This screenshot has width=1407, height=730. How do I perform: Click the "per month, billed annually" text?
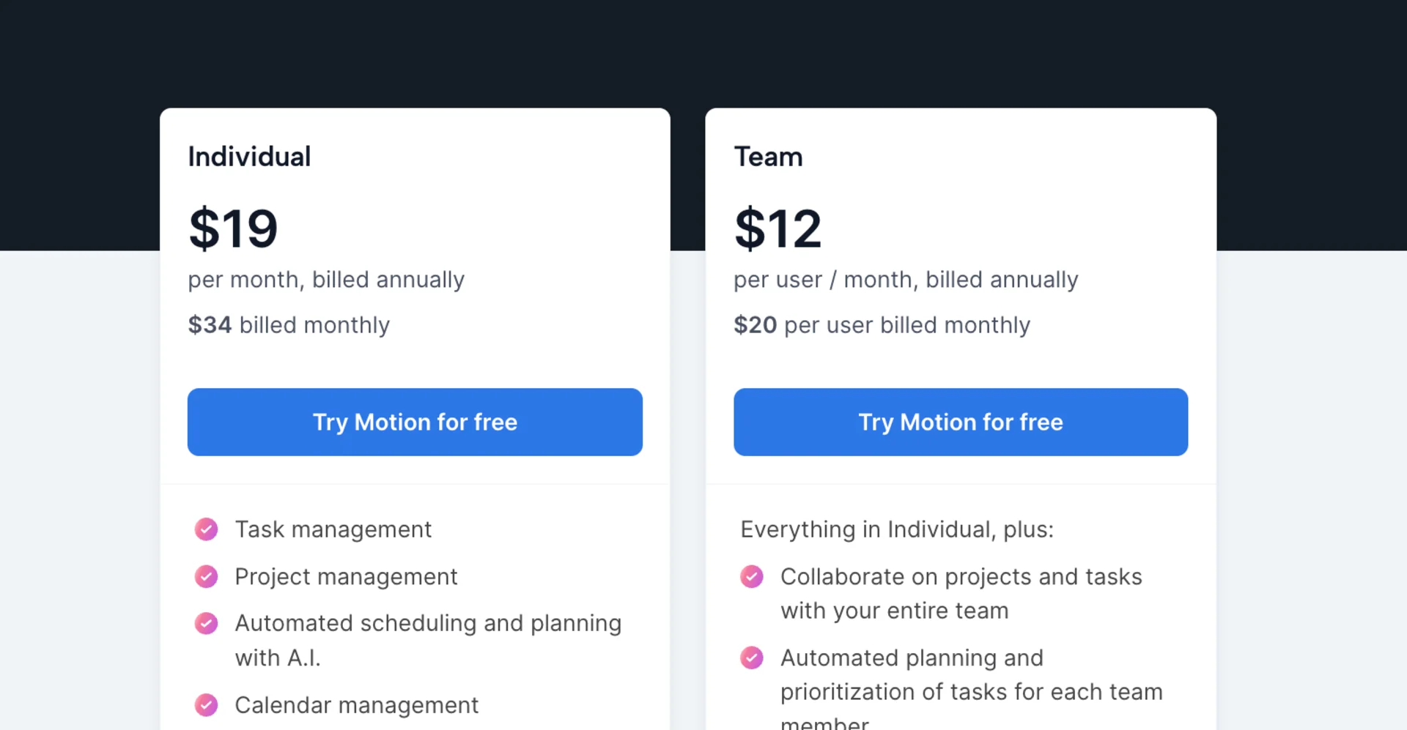326,280
